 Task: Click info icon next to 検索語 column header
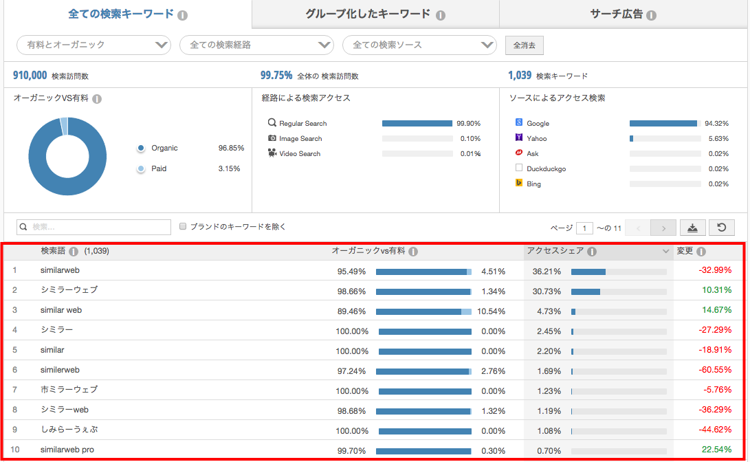(x=73, y=251)
